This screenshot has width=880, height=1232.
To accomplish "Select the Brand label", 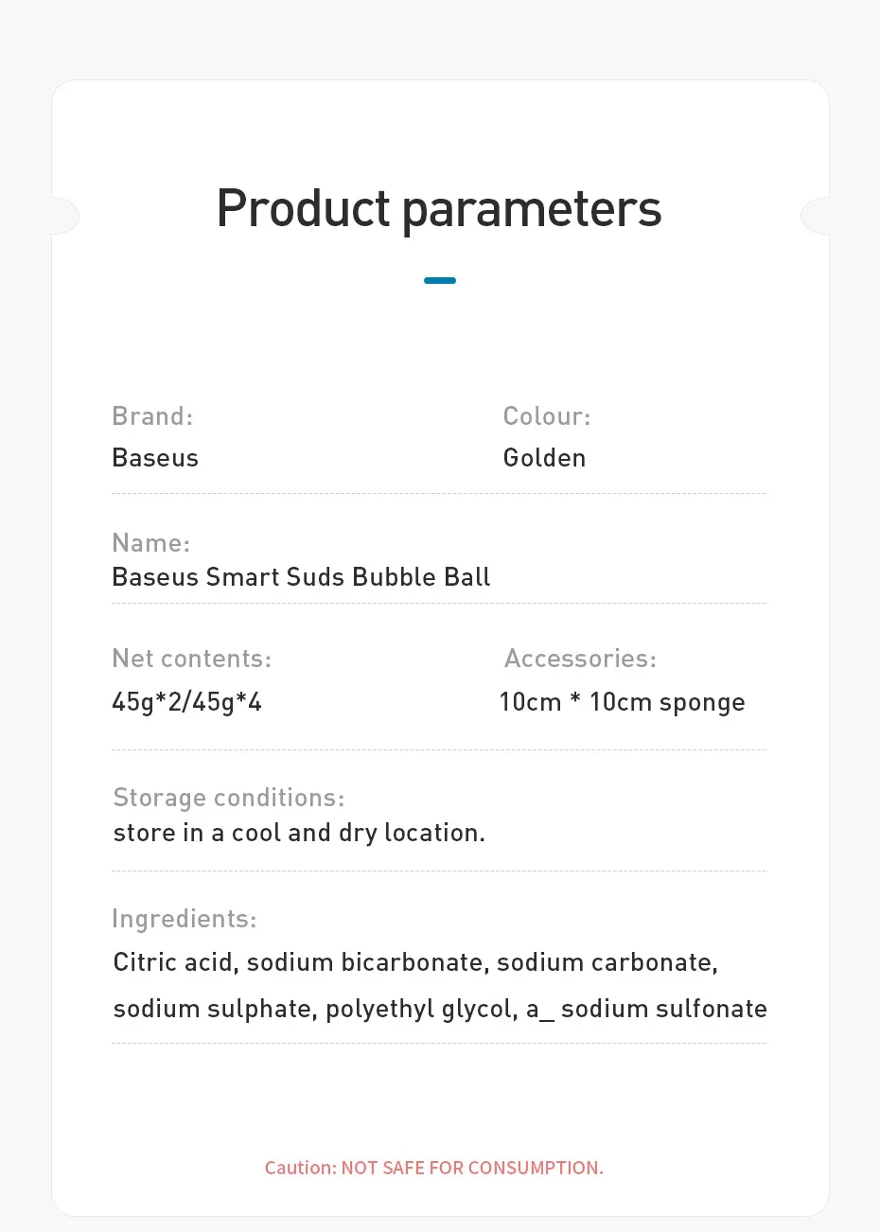I will 152,416.
